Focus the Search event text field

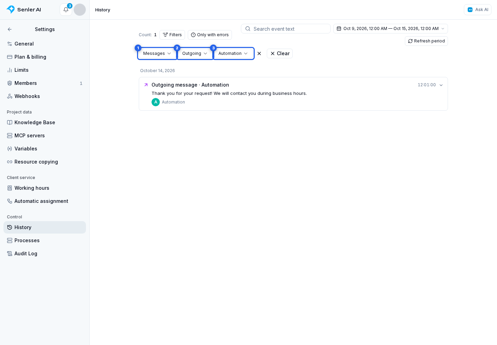[x=286, y=29]
